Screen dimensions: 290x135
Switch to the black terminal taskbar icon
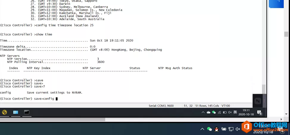[x=27, y=112]
